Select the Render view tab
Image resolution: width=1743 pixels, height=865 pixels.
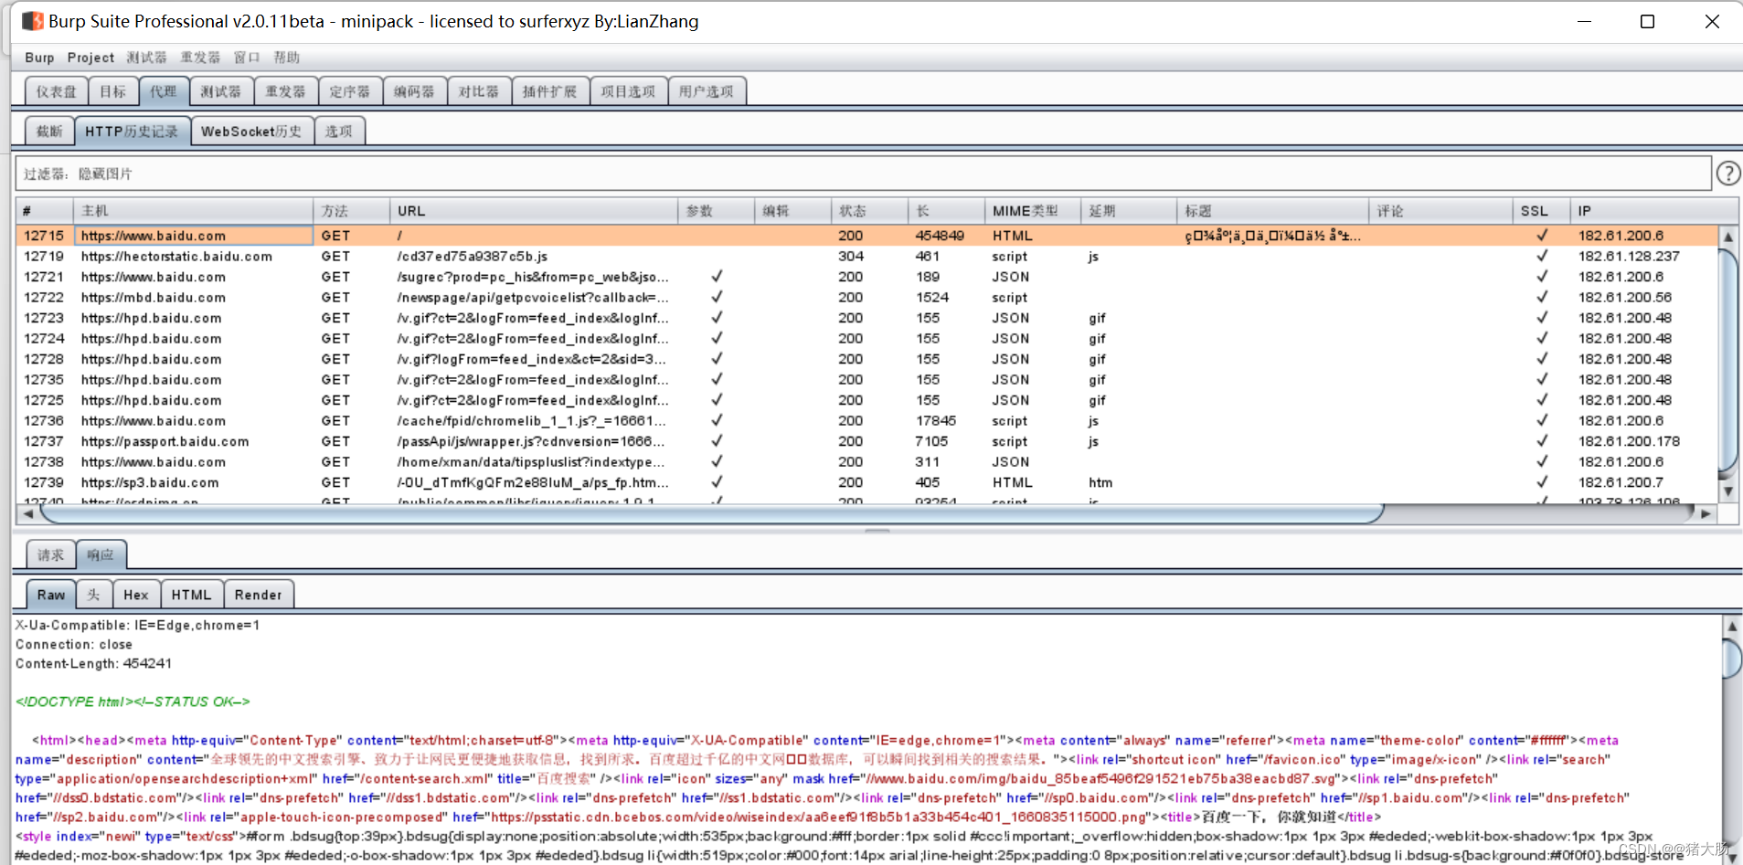[259, 595]
